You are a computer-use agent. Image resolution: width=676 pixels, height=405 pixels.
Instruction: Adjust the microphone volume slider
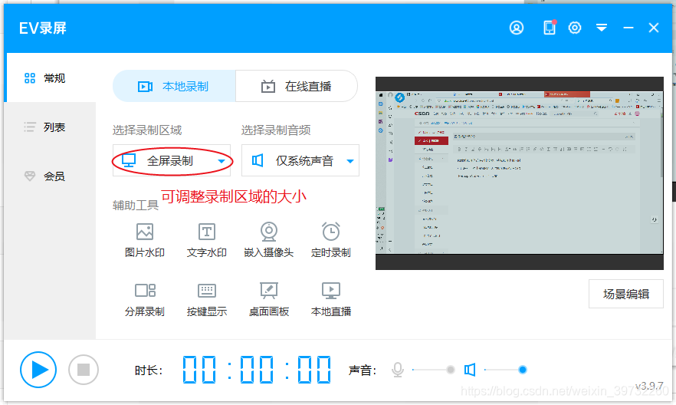click(433, 370)
